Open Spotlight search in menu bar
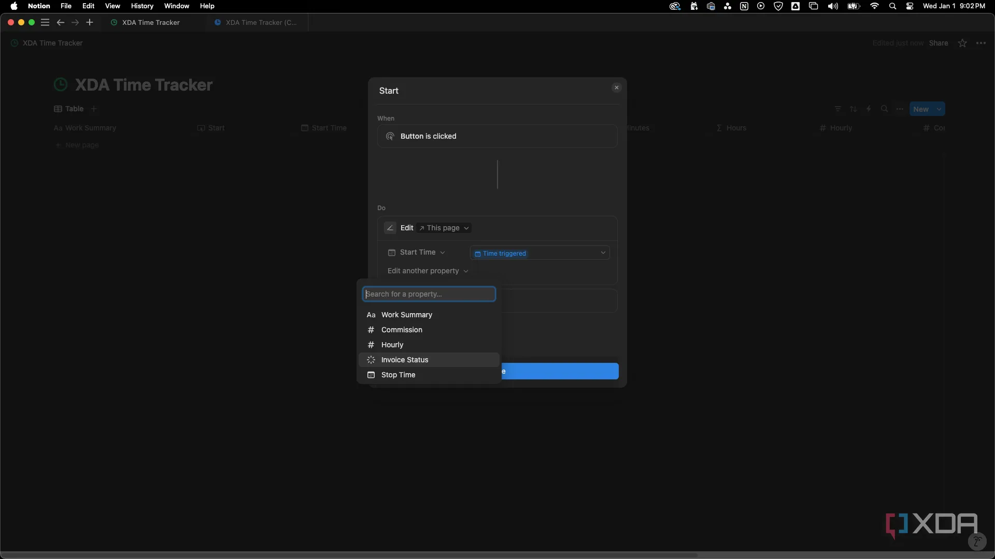This screenshot has width=995, height=559. tap(892, 6)
